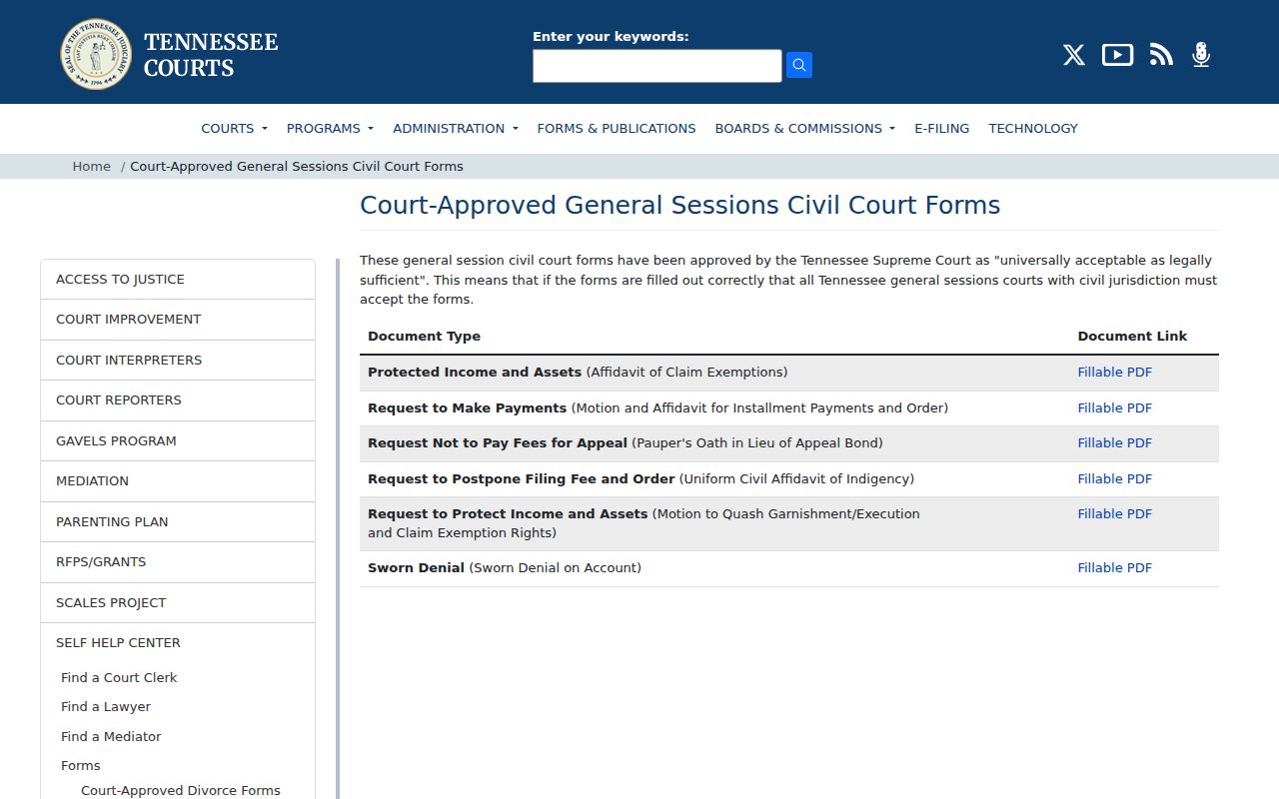The height and width of the screenshot is (799, 1279).
Task: Click Find a Lawyer link
Action: pos(106,707)
